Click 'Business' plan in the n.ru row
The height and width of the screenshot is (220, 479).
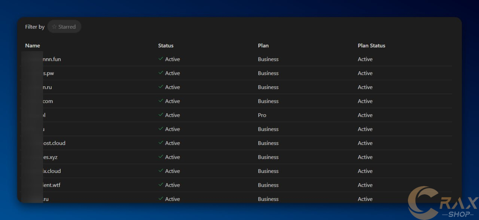[x=268, y=87]
